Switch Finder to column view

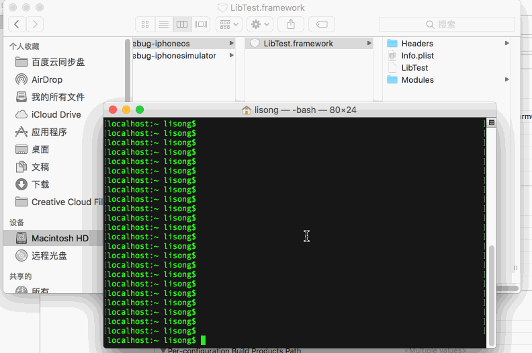point(182,24)
